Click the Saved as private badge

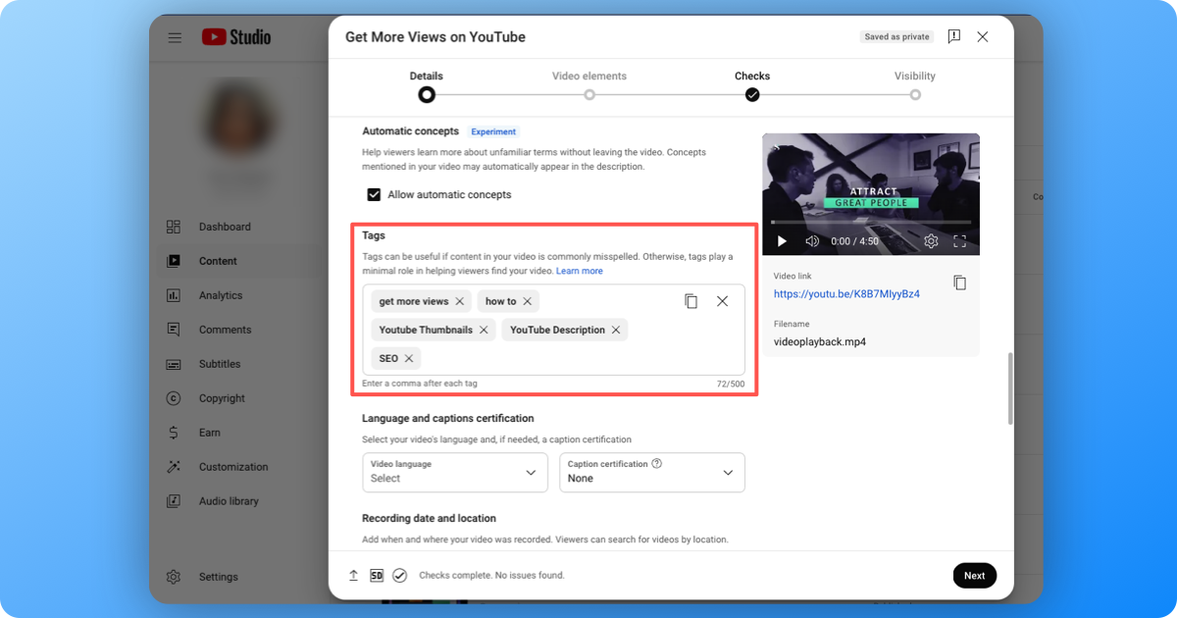pyautogui.click(x=896, y=36)
